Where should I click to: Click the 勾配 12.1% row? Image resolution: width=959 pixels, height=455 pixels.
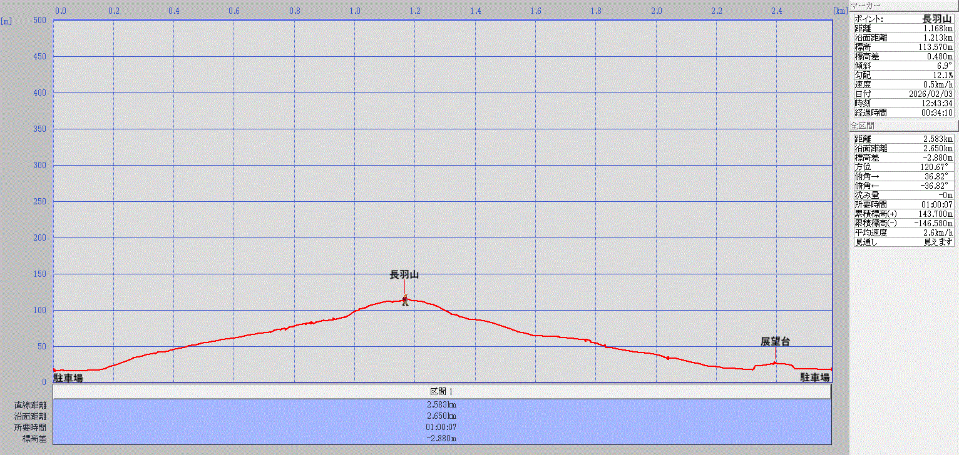point(903,75)
